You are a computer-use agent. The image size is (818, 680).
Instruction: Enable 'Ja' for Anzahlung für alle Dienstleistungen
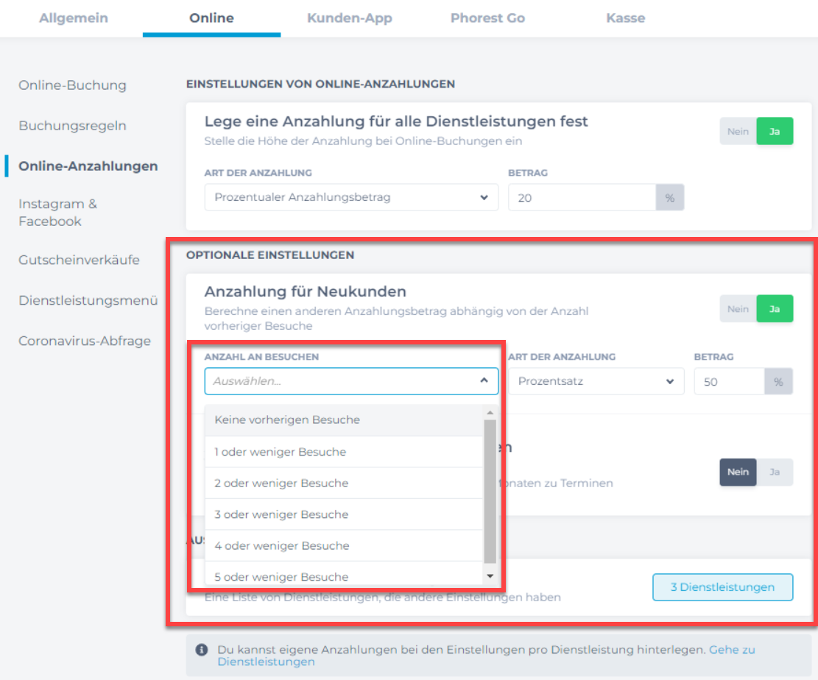click(x=775, y=132)
